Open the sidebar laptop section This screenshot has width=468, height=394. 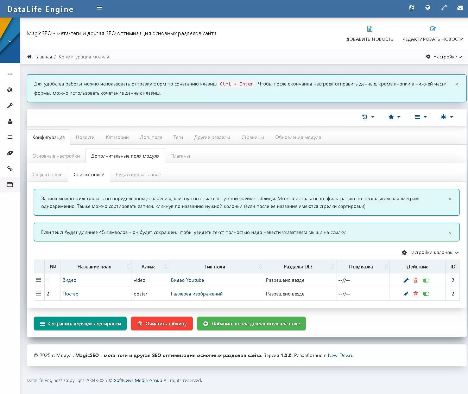pos(10,137)
